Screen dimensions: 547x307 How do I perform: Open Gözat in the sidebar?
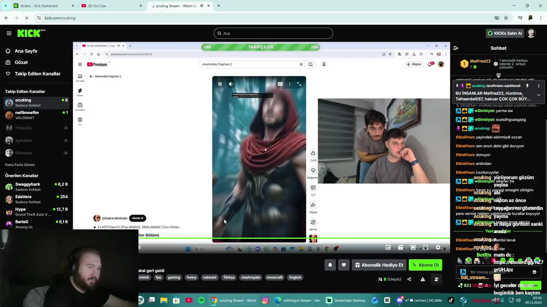click(x=21, y=62)
